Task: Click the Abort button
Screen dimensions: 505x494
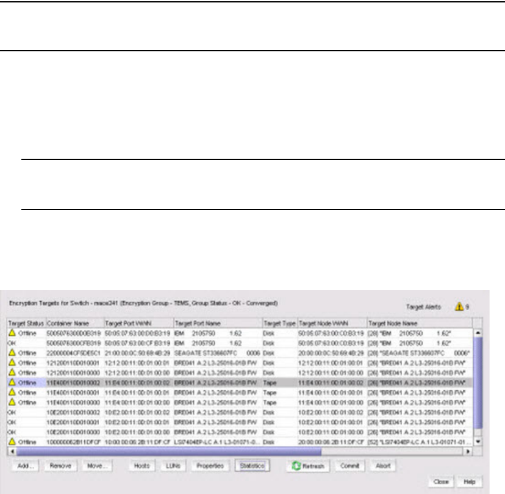Action: click(x=383, y=466)
